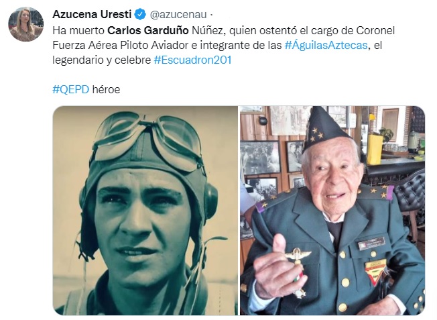
Task: Open the #ÁguilasAztecas hashtag
Action: [x=326, y=45]
